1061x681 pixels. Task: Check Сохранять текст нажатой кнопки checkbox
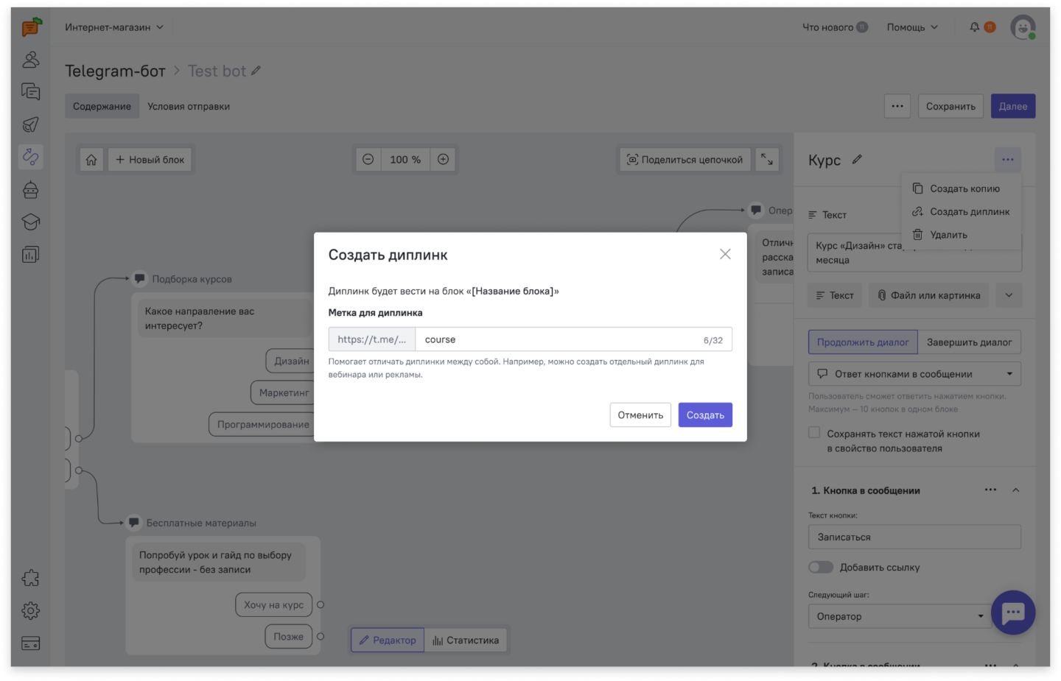click(814, 433)
